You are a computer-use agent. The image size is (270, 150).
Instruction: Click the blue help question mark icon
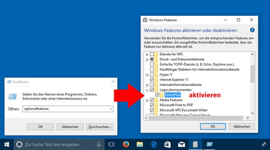point(252,30)
